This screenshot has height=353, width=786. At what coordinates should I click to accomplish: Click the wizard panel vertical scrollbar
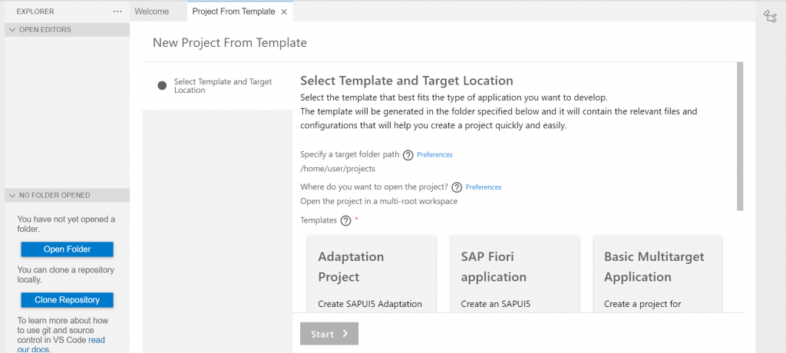740,136
